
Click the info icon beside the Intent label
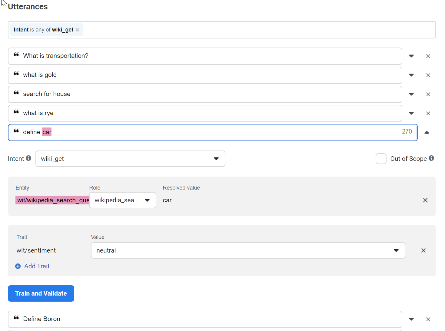click(x=28, y=158)
